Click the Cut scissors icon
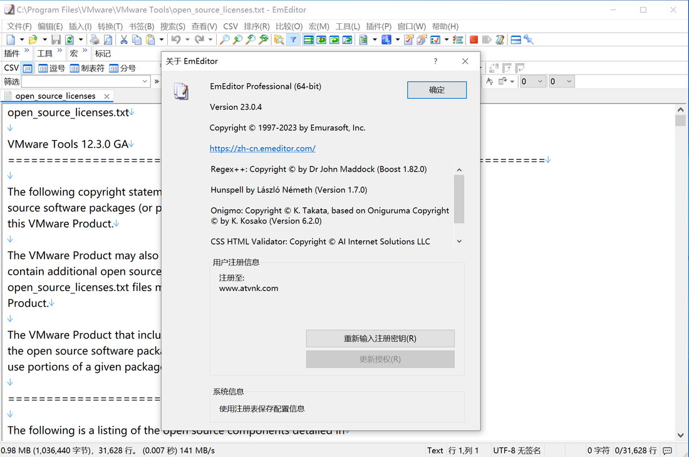 point(124,40)
